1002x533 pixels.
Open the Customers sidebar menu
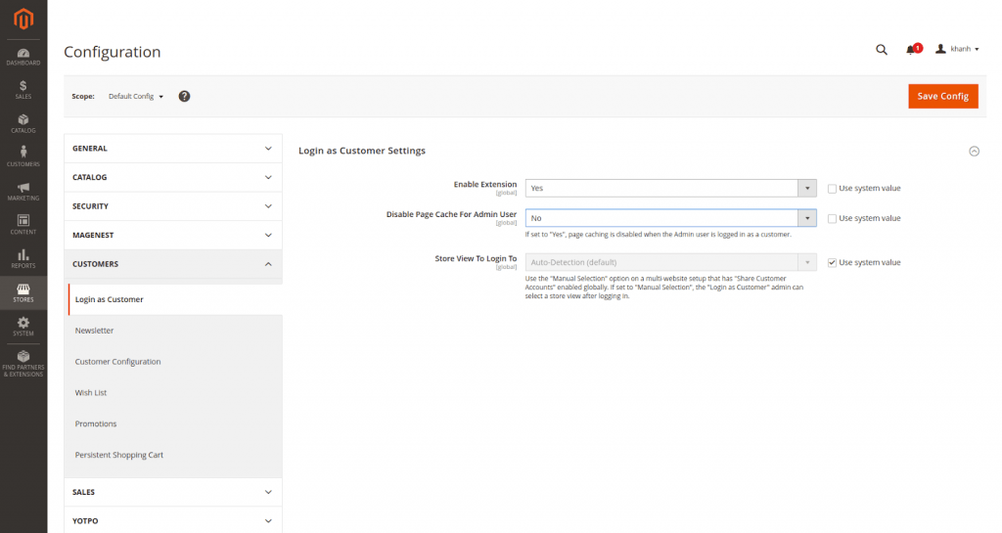(x=23, y=157)
